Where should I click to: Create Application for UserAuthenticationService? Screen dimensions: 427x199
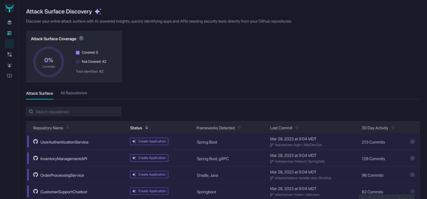click(149, 142)
